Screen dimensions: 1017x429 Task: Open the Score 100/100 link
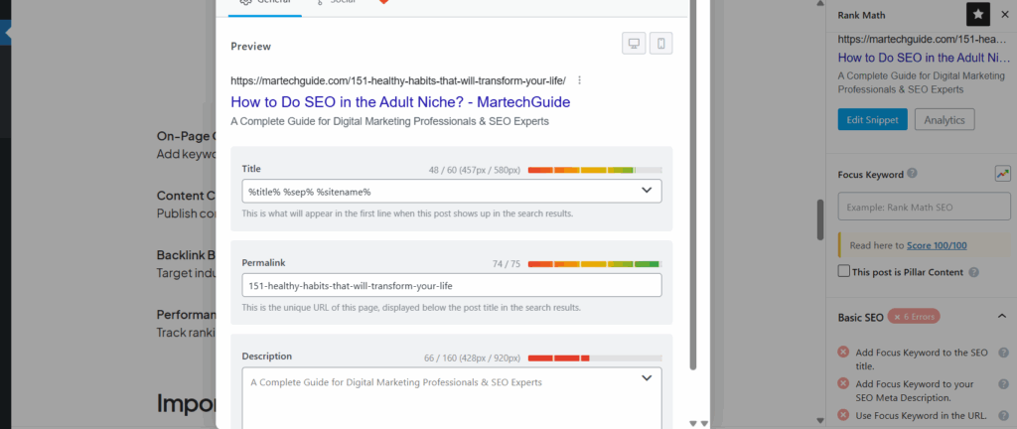[x=937, y=245]
